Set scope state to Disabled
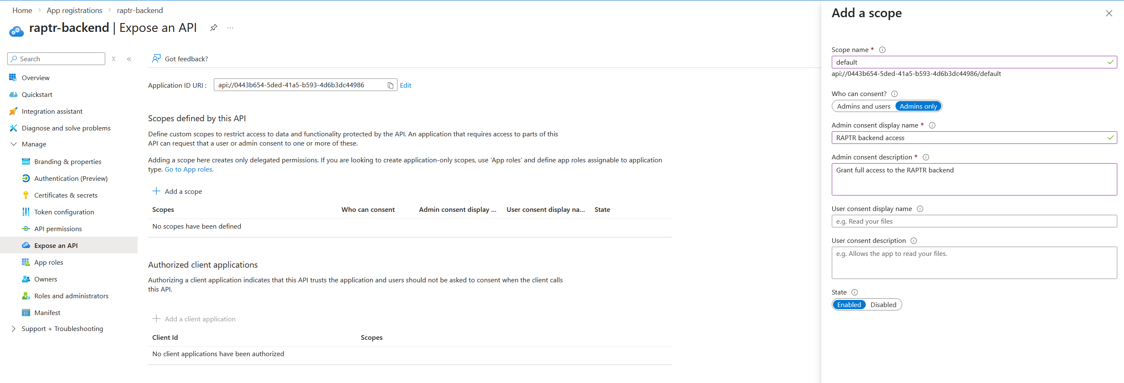The image size is (1124, 383). pyautogui.click(x=883, y=305)
